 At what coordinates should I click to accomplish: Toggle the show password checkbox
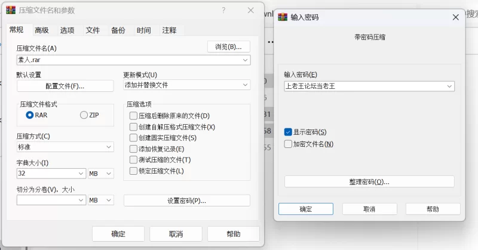click(x=288, y=132)
